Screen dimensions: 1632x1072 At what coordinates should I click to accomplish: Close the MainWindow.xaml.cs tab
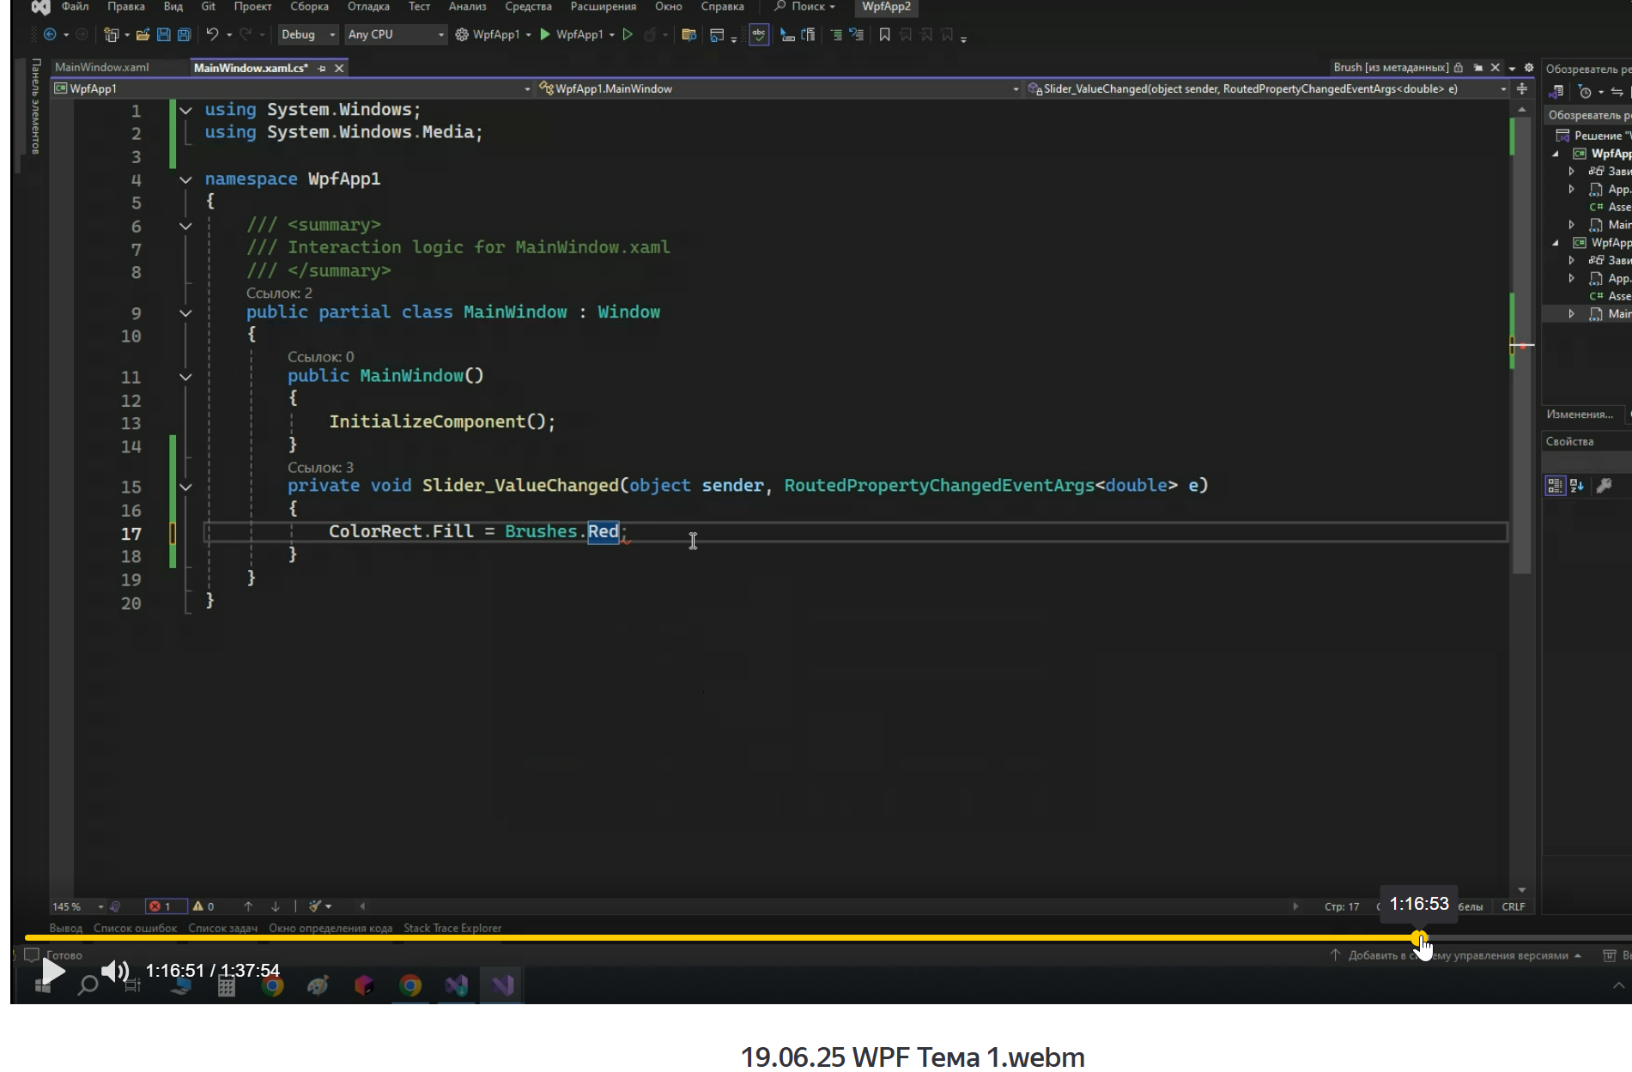coord(339,68)
